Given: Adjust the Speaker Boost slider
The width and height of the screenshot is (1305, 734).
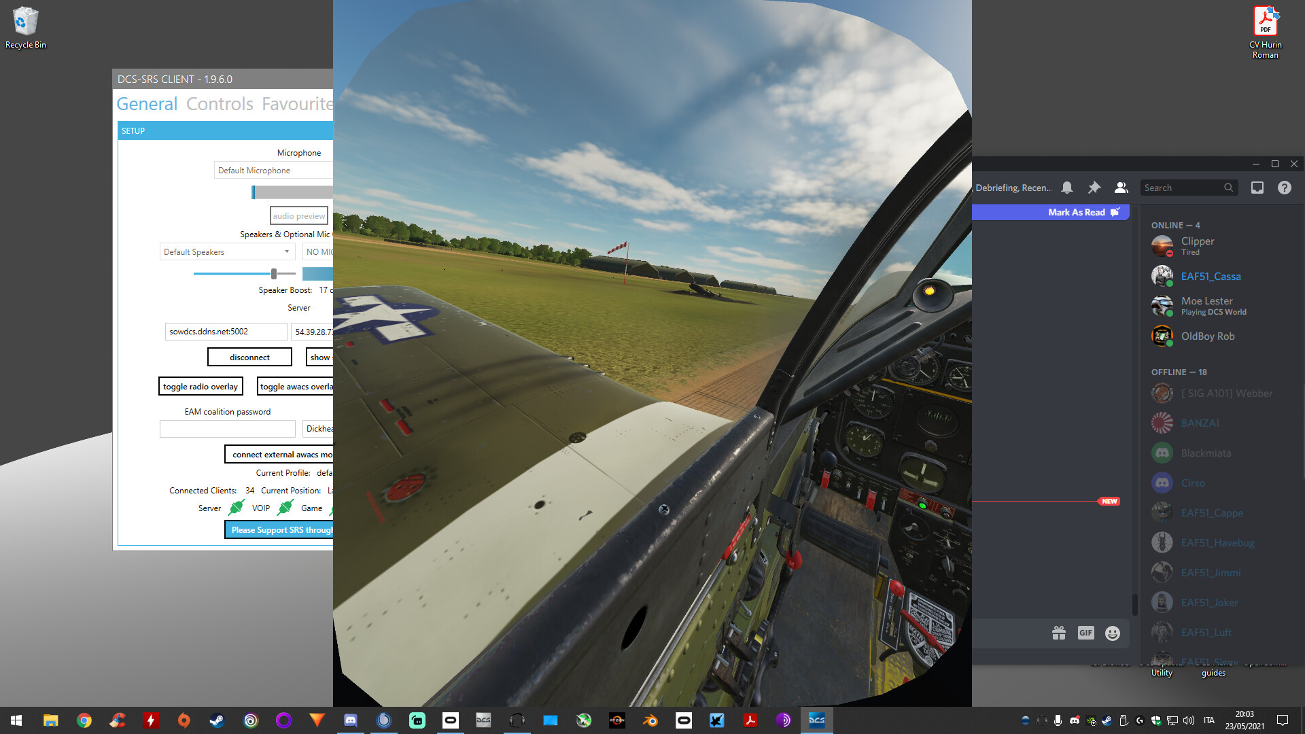Looking at the screenshot, I should (x=274, y=274).
